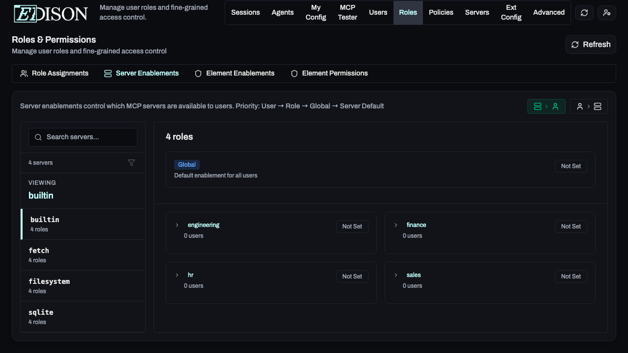Click the shield icon beside Element Permissions
The height and width of the screenshot is (353, 628).
point(294,74)
